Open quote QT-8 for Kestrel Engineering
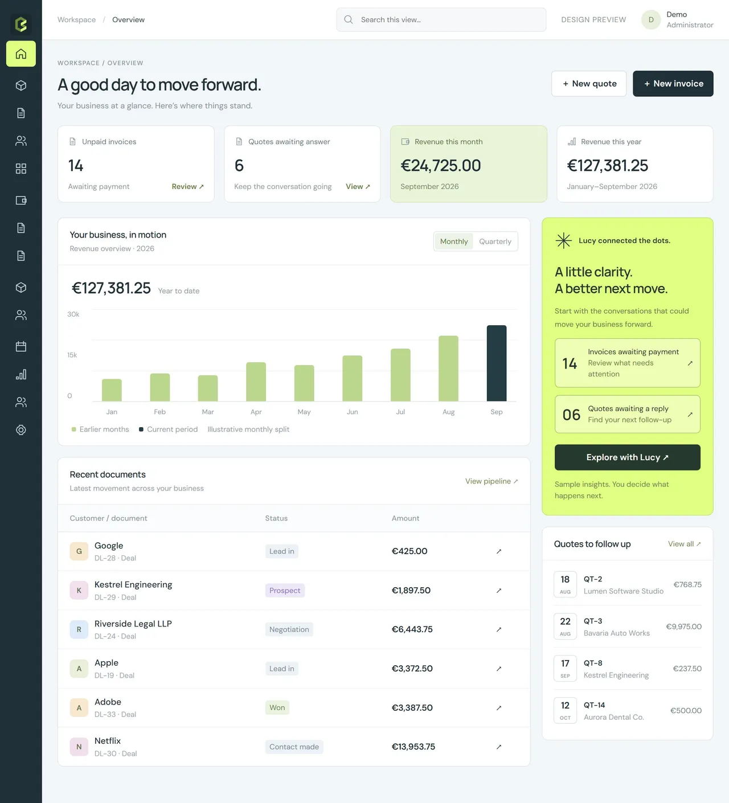 (x=628, y=669)
